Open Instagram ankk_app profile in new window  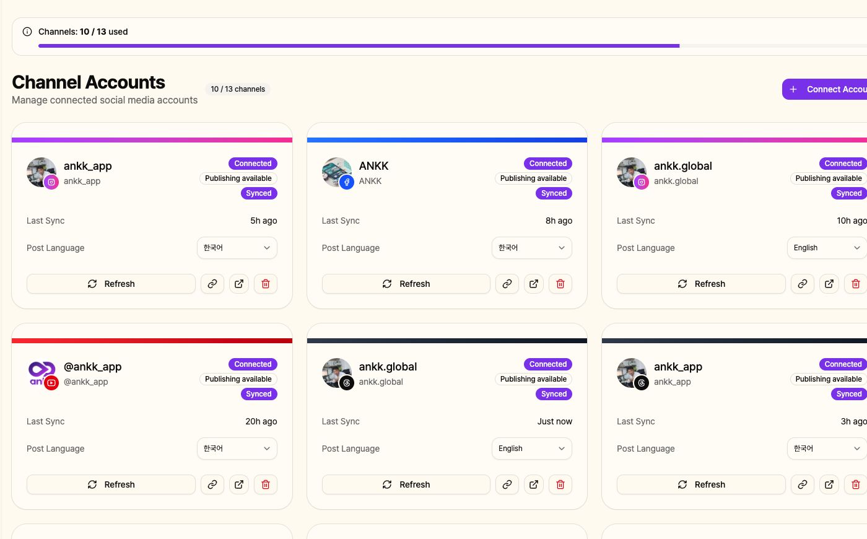point(239,284)
